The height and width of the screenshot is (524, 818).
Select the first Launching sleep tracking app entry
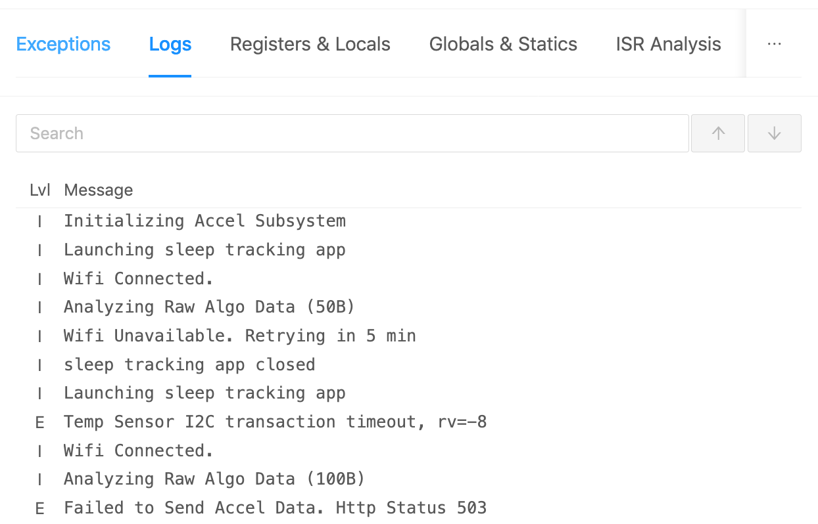(x=204, y=250)
